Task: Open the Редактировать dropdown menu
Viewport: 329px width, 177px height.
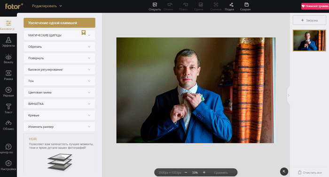Action: (x=47, y=6)
